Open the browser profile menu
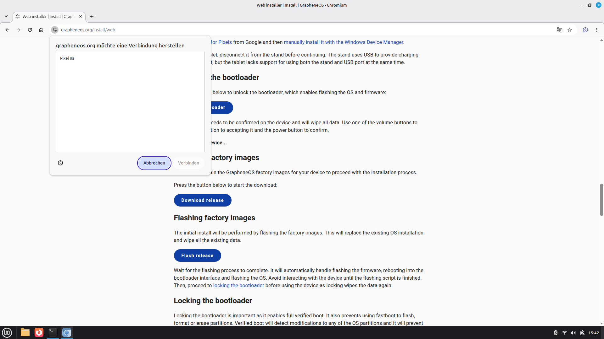This screenshot has height=339, width=604. (585, 30)
